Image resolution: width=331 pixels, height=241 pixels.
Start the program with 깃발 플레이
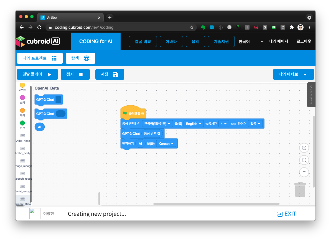coord(37,74)
